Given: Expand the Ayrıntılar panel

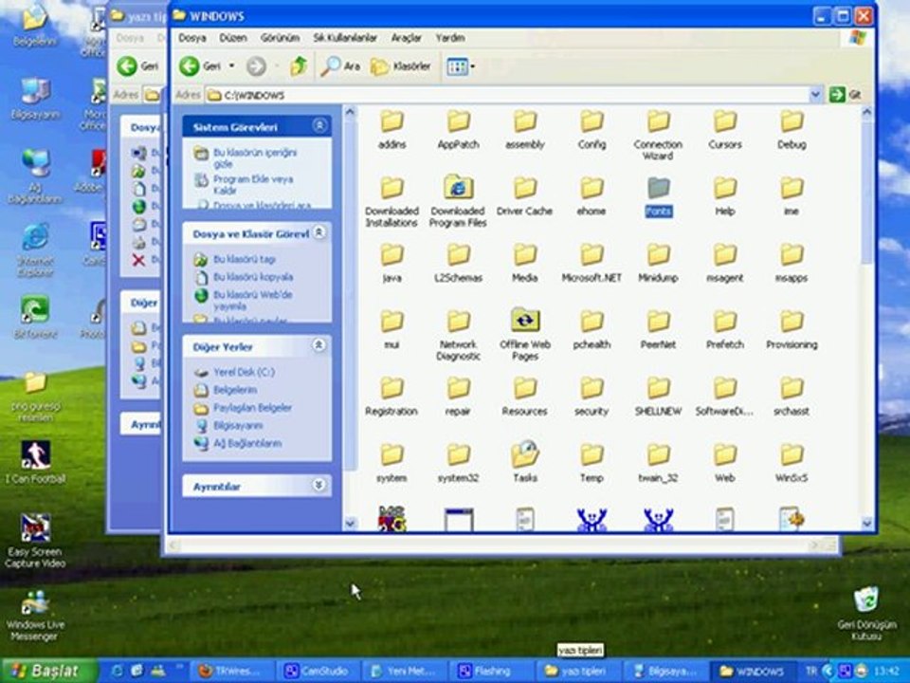Looking at the screenshot, I should (319, 485).
